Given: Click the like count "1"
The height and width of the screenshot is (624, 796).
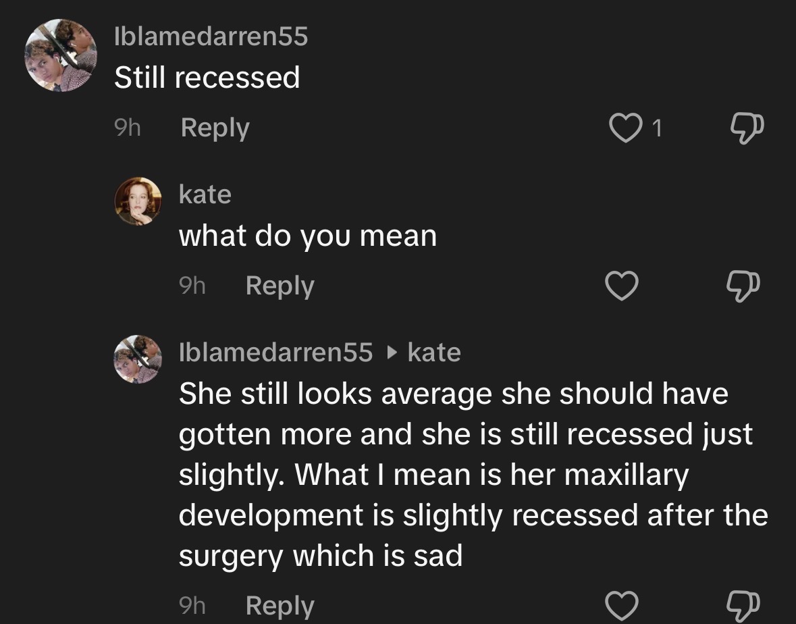Looking at the screenshot, I should point(658,128).
